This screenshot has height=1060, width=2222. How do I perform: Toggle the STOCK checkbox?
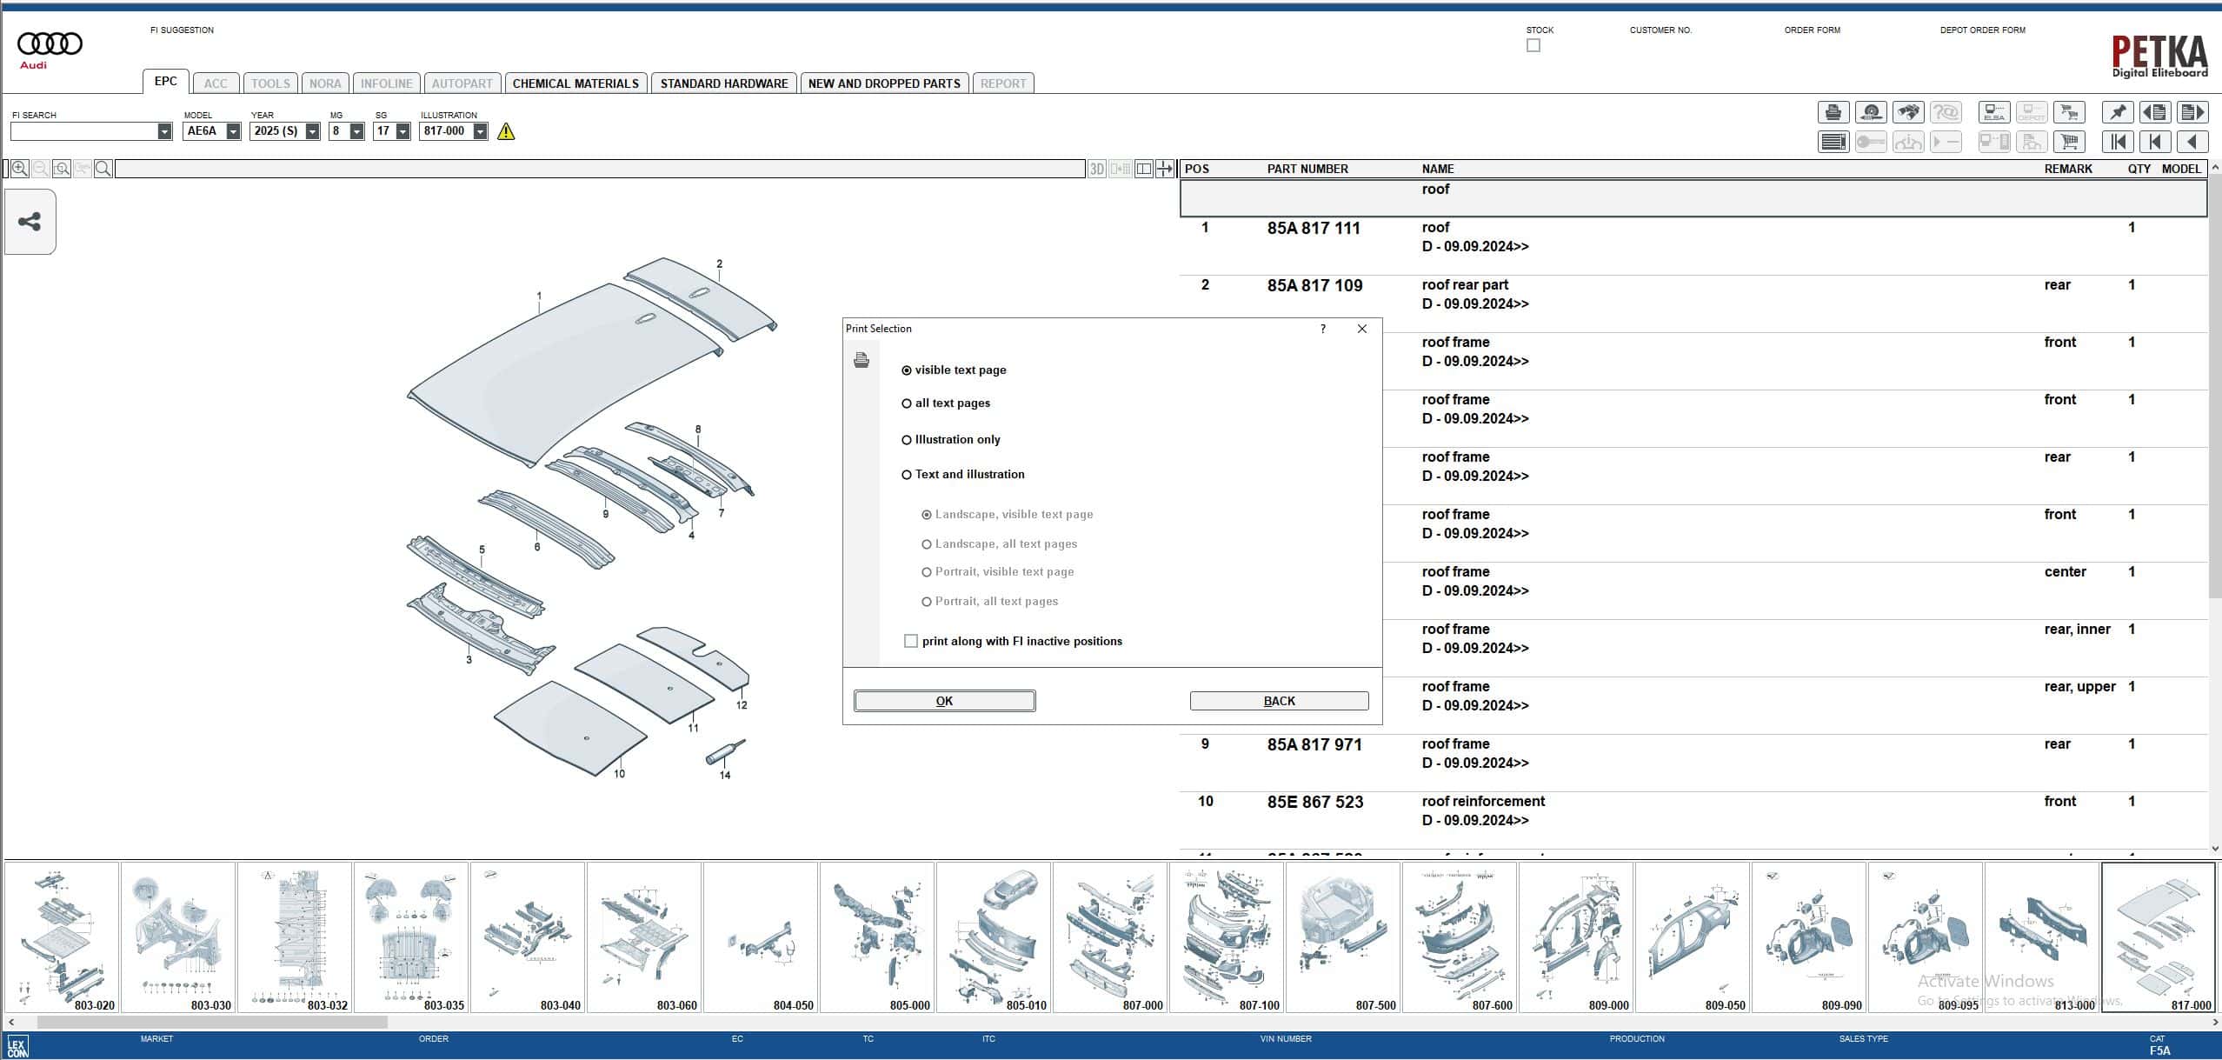click(x=1533, y=45)
